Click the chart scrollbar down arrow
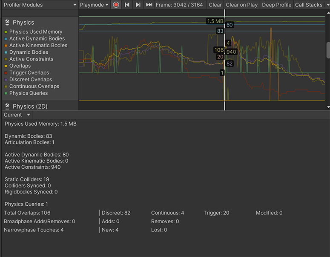 tap(328, 107)
